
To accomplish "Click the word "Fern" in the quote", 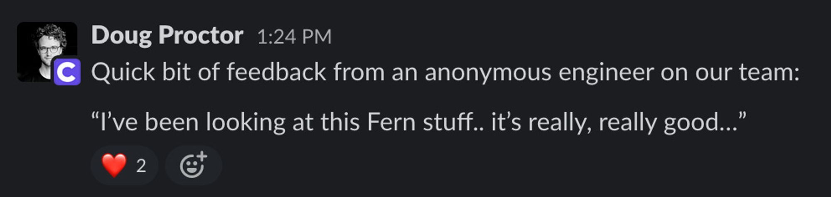I will pyautogui.click(x=391, y=123).
